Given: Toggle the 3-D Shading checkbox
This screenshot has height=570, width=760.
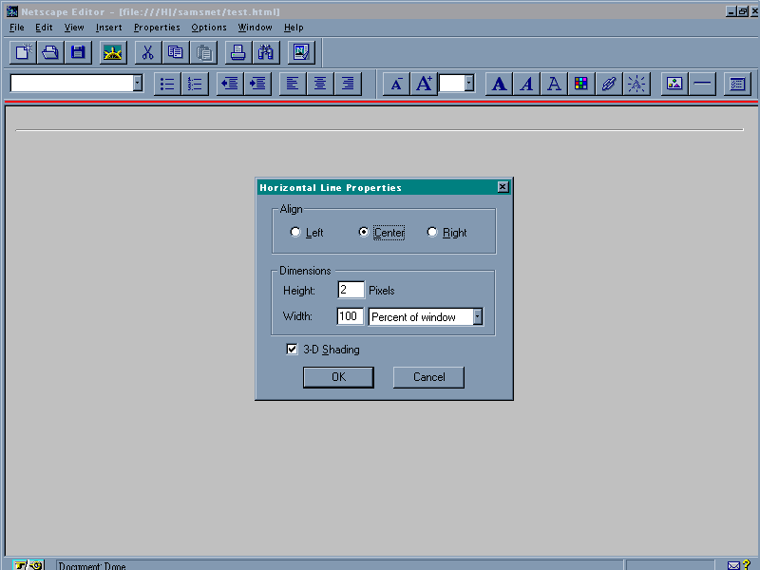Looking at the screenshot, I should [x=293, y=350].
